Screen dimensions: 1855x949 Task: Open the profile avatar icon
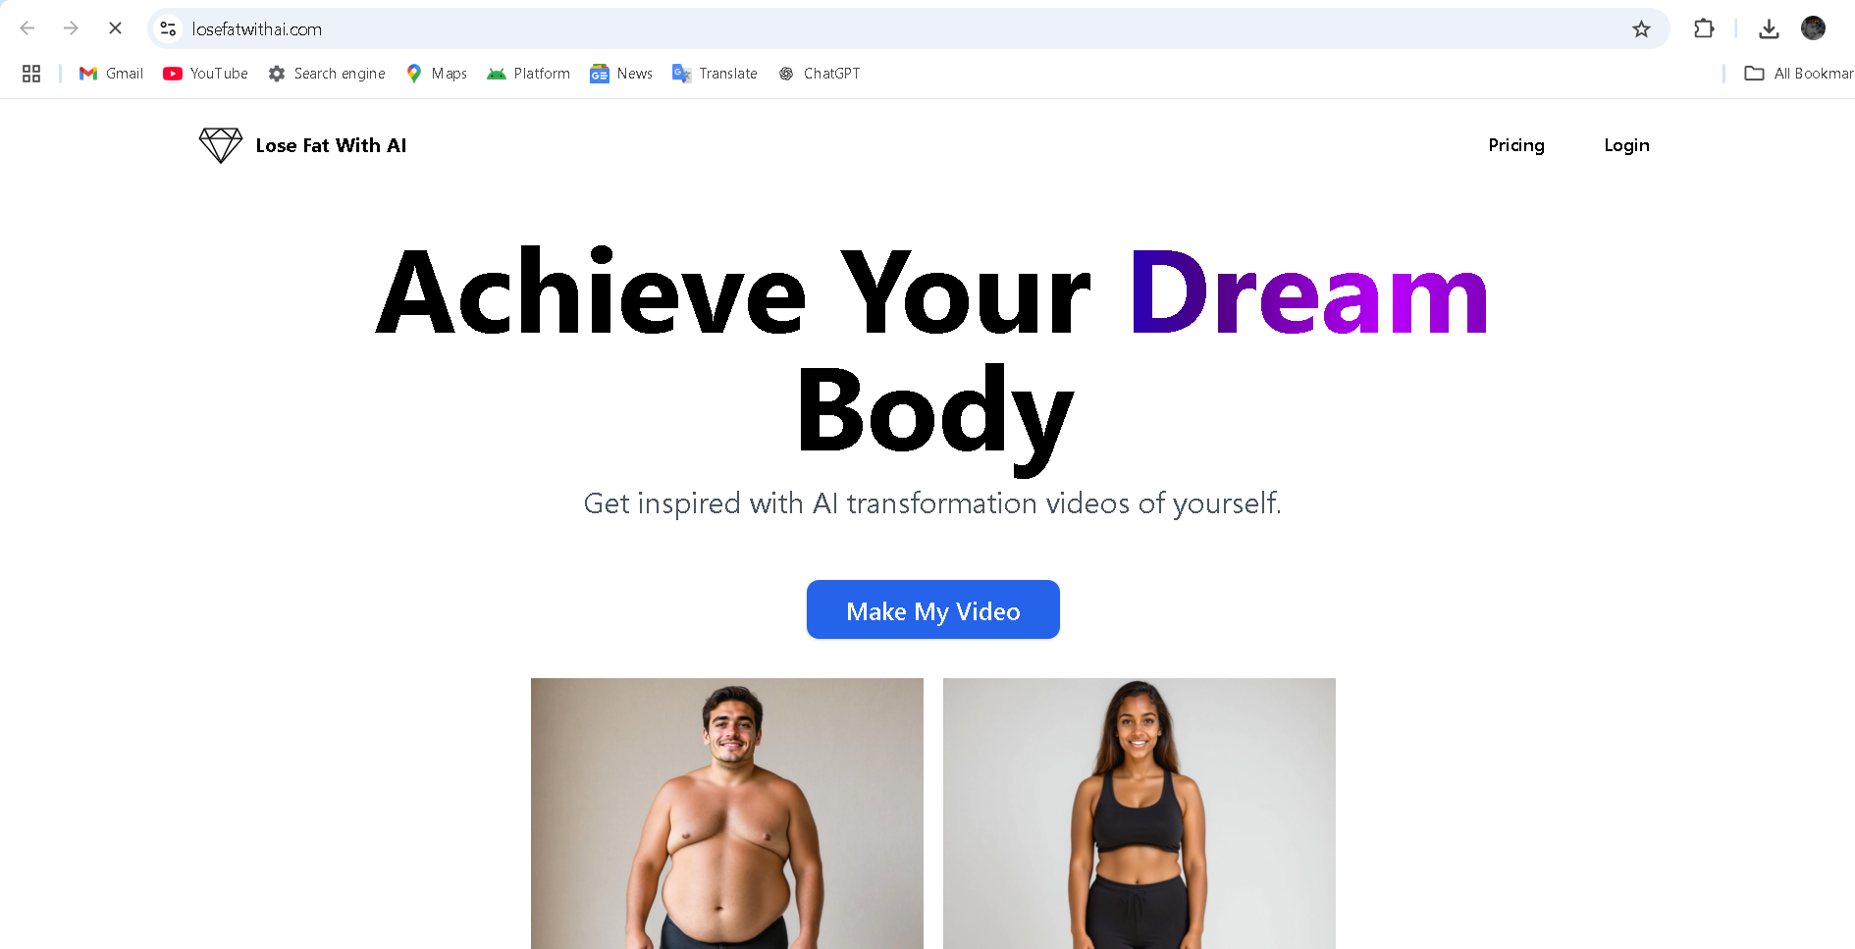coord(1813,28)
